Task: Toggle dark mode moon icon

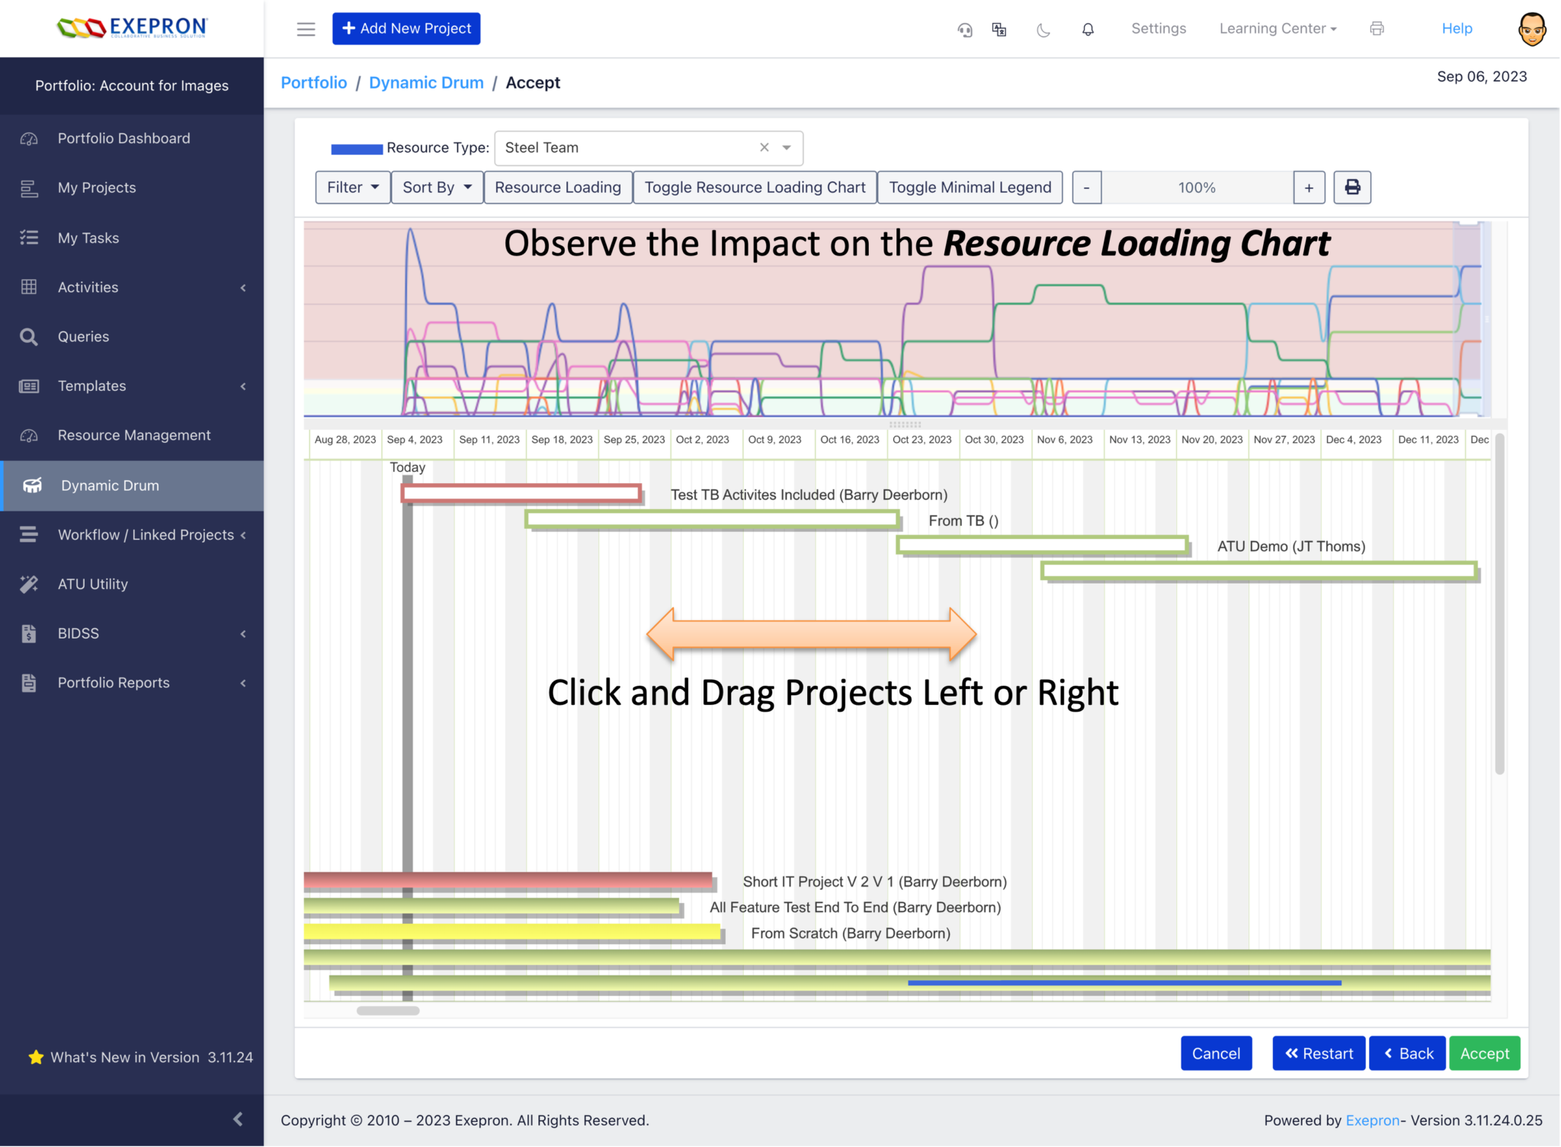Action: click(1043, 29)
